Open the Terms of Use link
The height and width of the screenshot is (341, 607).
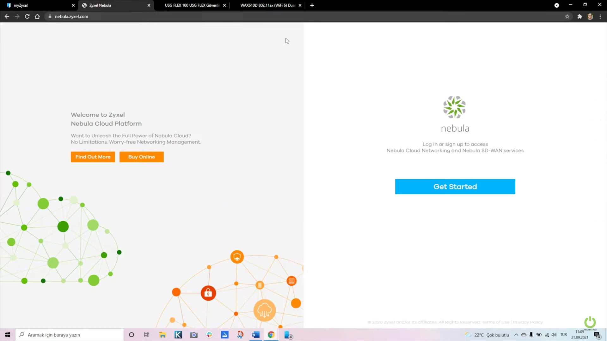click(x=495, y=322)
